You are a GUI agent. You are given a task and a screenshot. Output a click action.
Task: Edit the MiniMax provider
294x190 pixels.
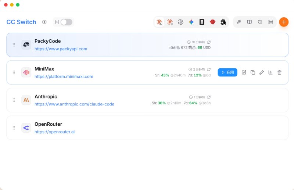click(x=244, y=72)
